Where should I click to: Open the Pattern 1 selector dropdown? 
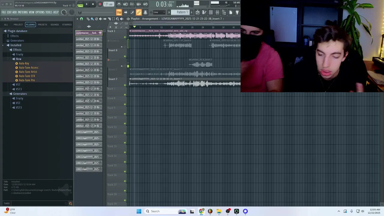click(x=180, y=12)
